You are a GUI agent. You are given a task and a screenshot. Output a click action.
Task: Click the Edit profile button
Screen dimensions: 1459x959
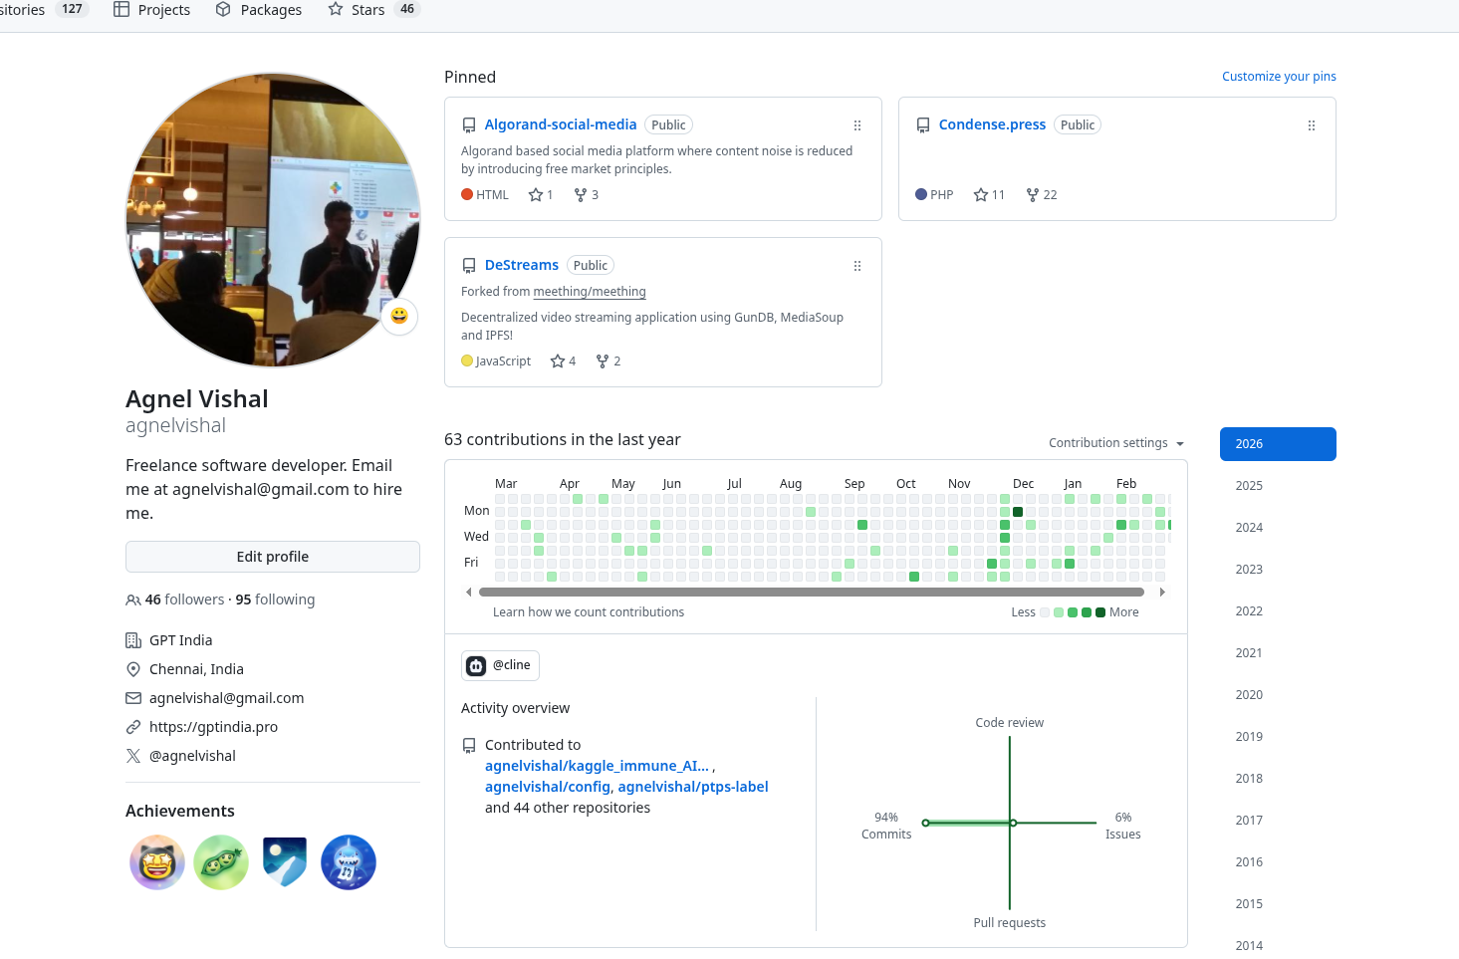pos(272,556)
